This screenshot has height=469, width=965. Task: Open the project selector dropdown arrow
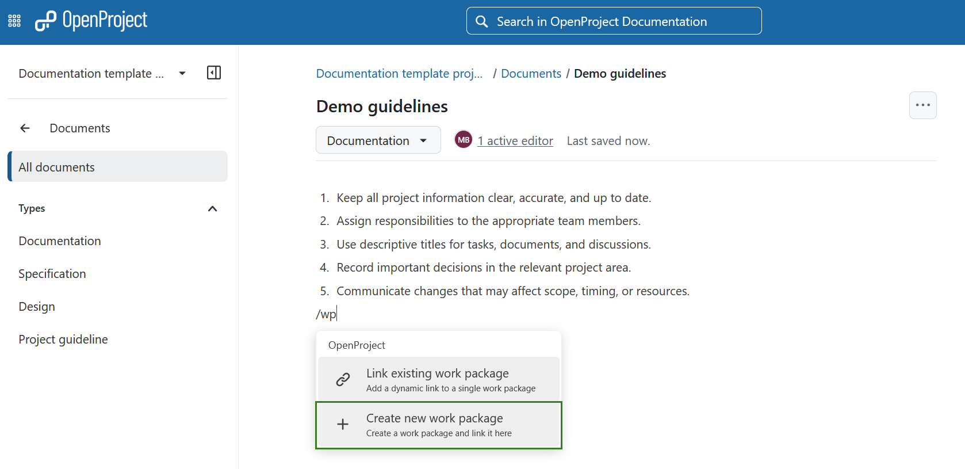[x=182, y=73]
